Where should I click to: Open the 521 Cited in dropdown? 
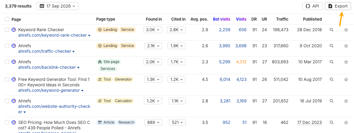(177, 122)
